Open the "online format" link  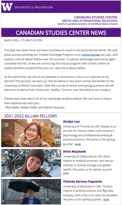point(91,55)
